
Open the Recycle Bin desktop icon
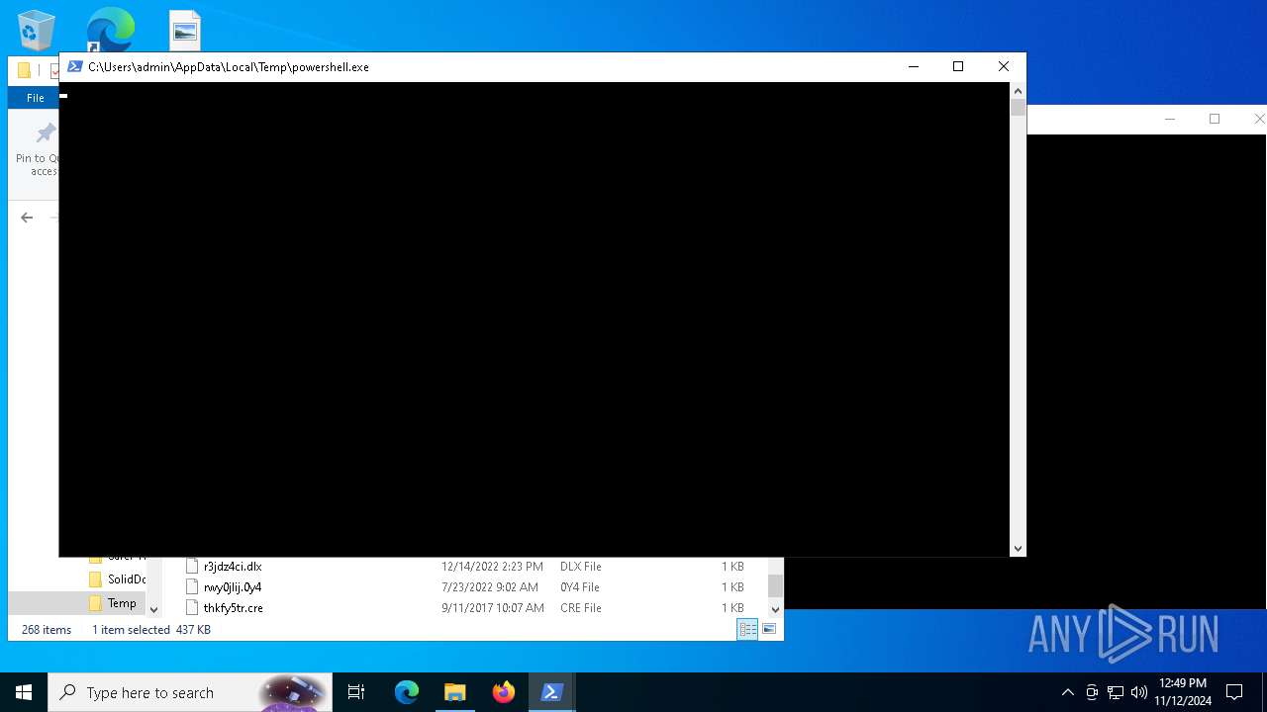(37, 30)
